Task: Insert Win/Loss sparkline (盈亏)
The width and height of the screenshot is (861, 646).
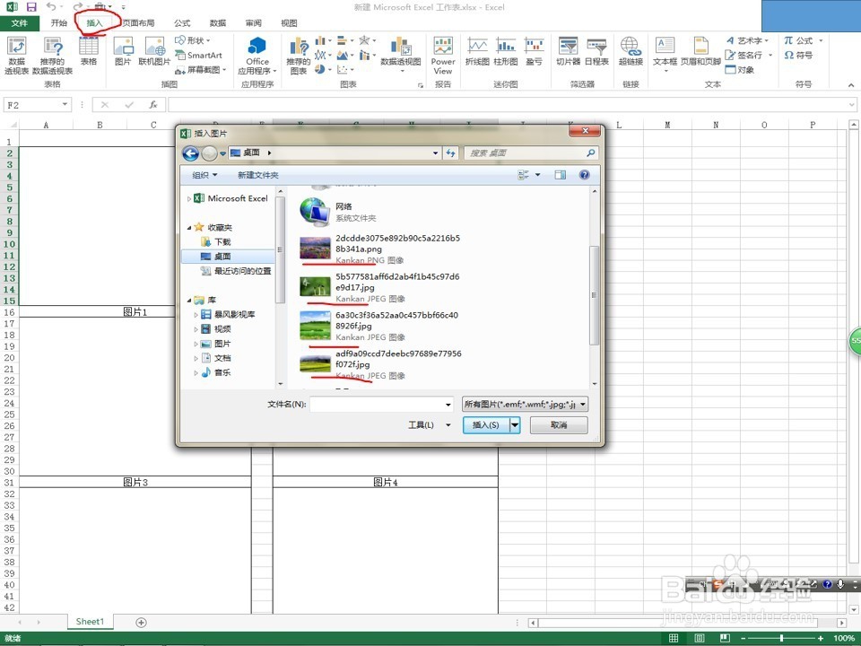Action: 534,51
